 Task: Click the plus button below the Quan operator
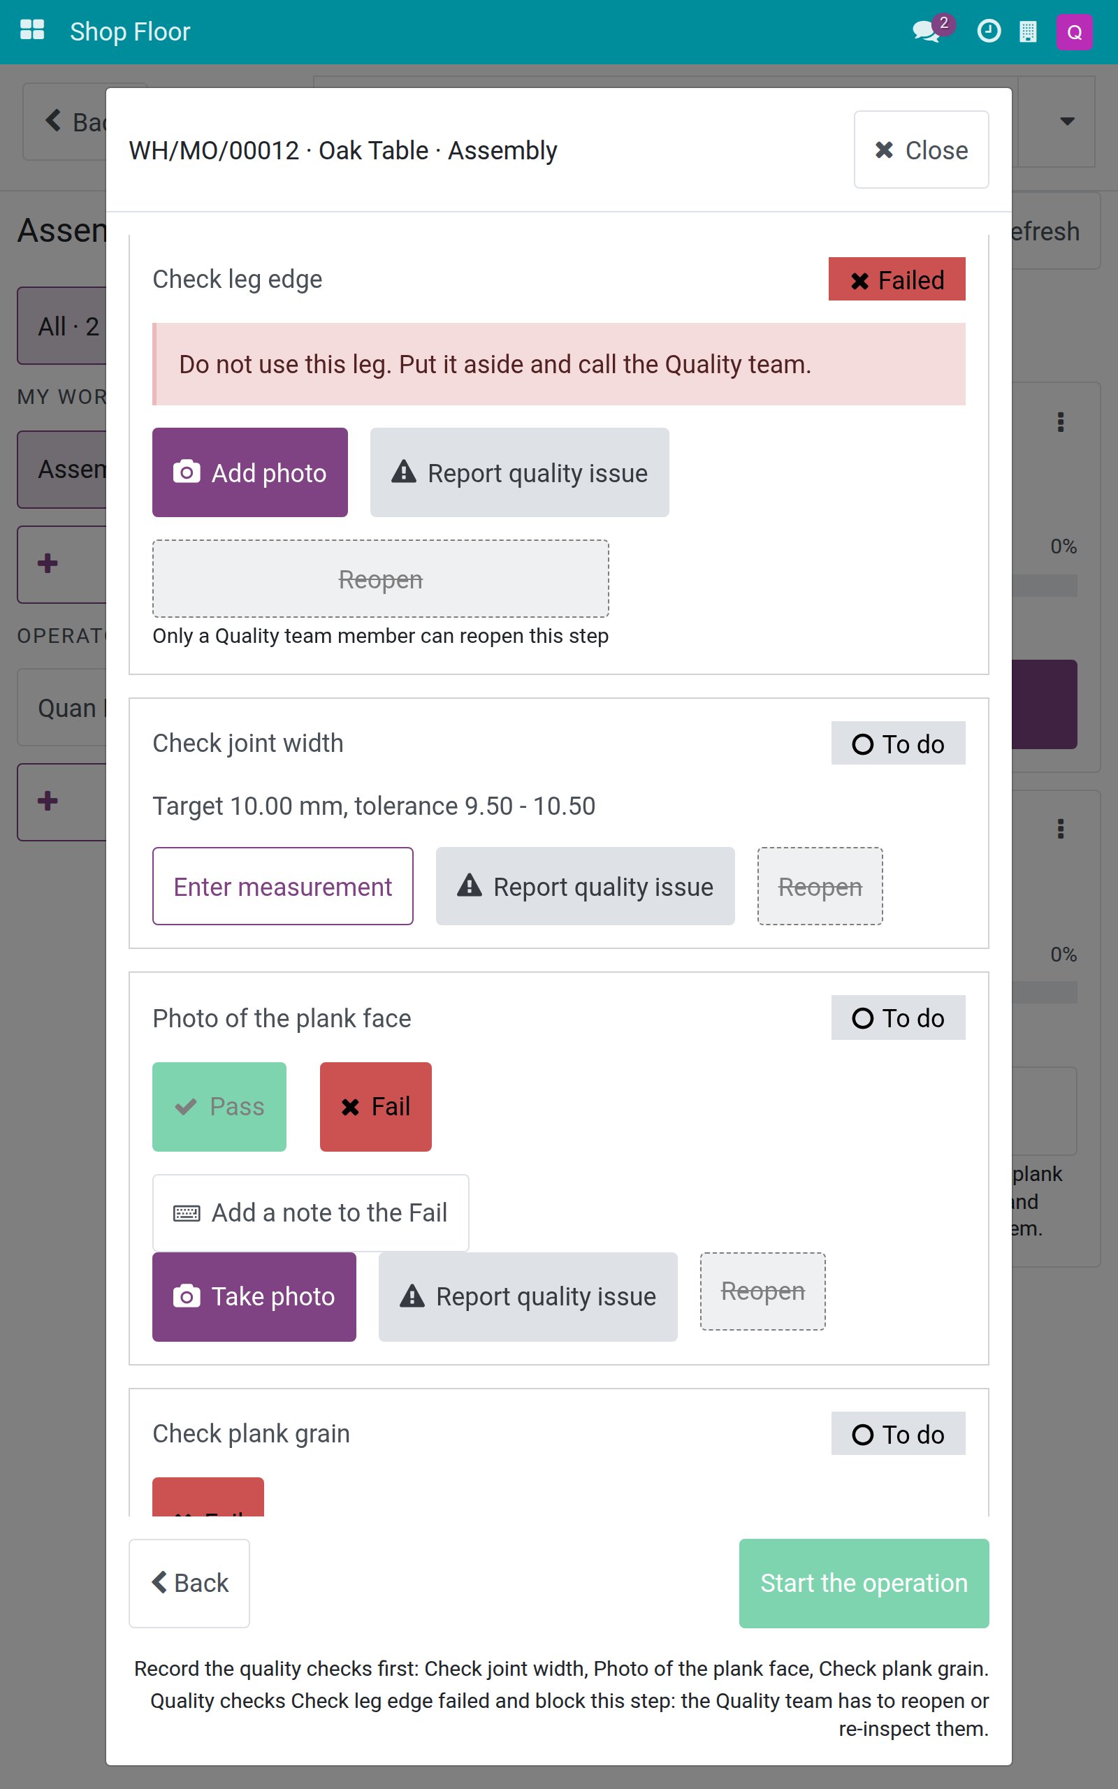(48, 802)
